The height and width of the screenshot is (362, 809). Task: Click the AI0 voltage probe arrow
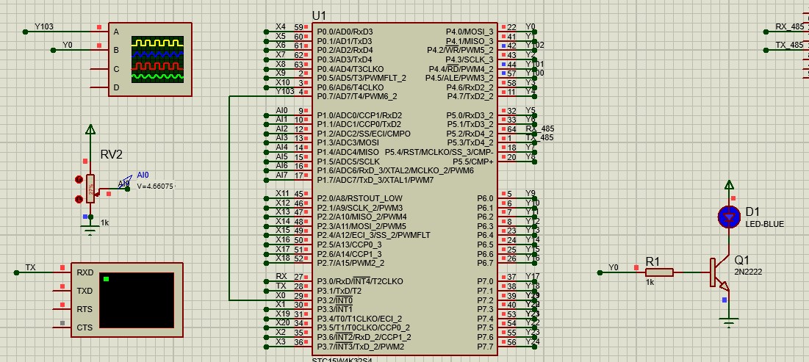(125, 180)
